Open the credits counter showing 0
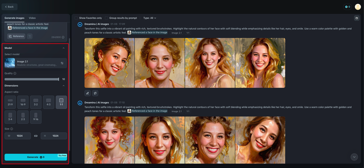Viewport: 364px width, 168px height. [348, 7]
